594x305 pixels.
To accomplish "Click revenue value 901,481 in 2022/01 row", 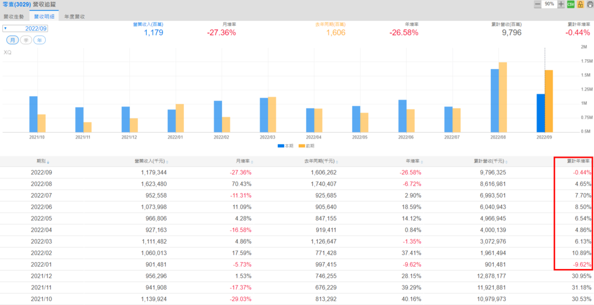I will click(x=155, y=264).
